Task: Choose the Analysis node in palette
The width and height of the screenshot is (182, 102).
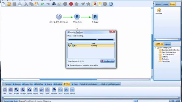Action: [x=16, y=90]
